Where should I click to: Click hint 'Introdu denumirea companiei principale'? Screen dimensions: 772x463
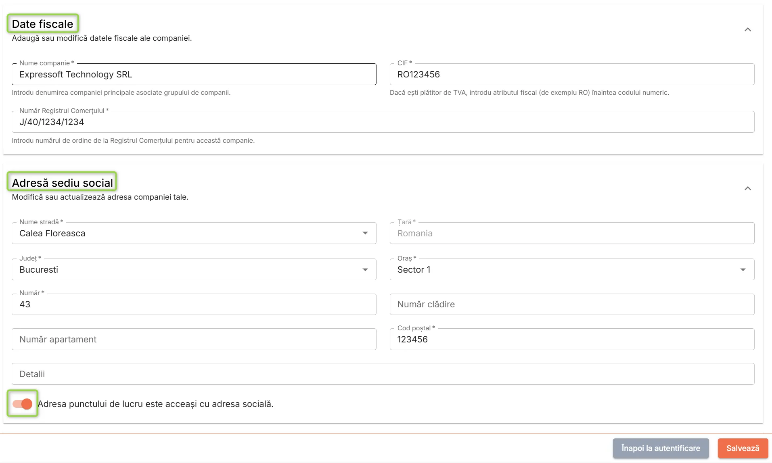coord(121,92)
